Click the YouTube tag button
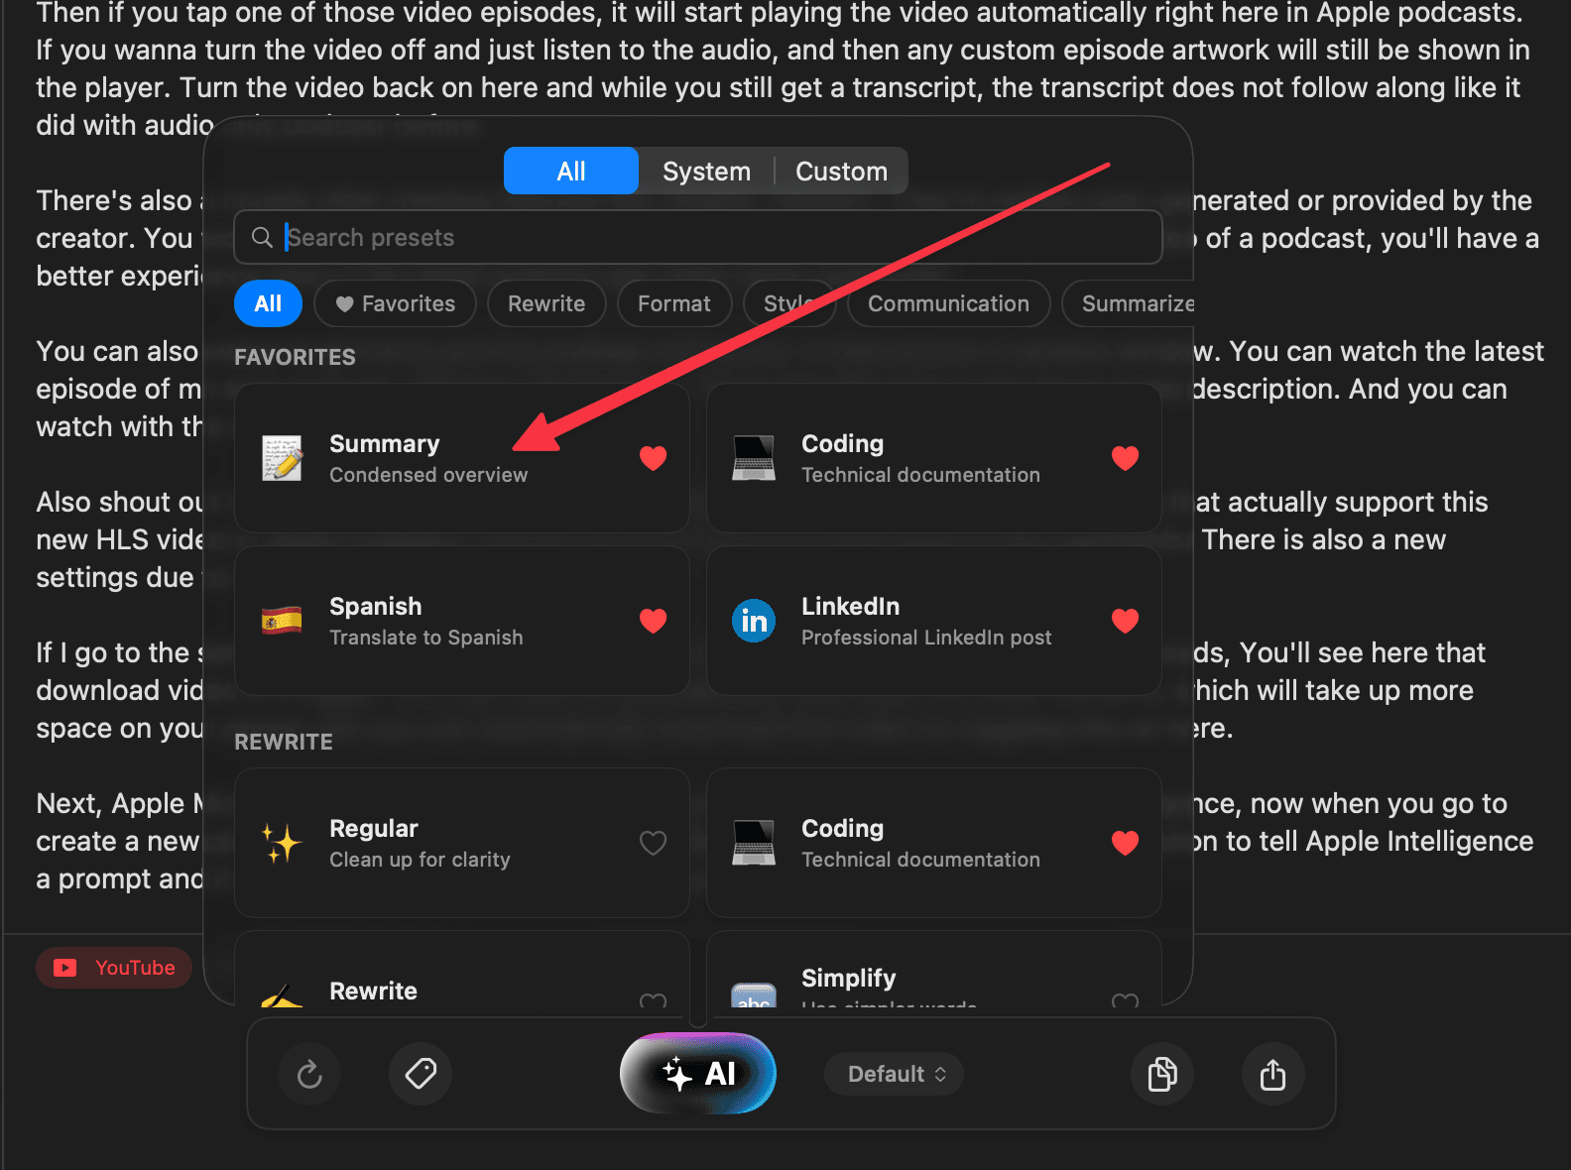Image resolution: width=1571 pixels, height=1170 pixels. 114,968
